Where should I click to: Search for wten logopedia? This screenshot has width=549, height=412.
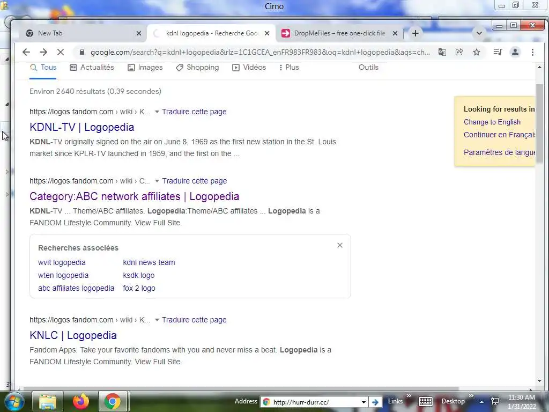(63, 275)
